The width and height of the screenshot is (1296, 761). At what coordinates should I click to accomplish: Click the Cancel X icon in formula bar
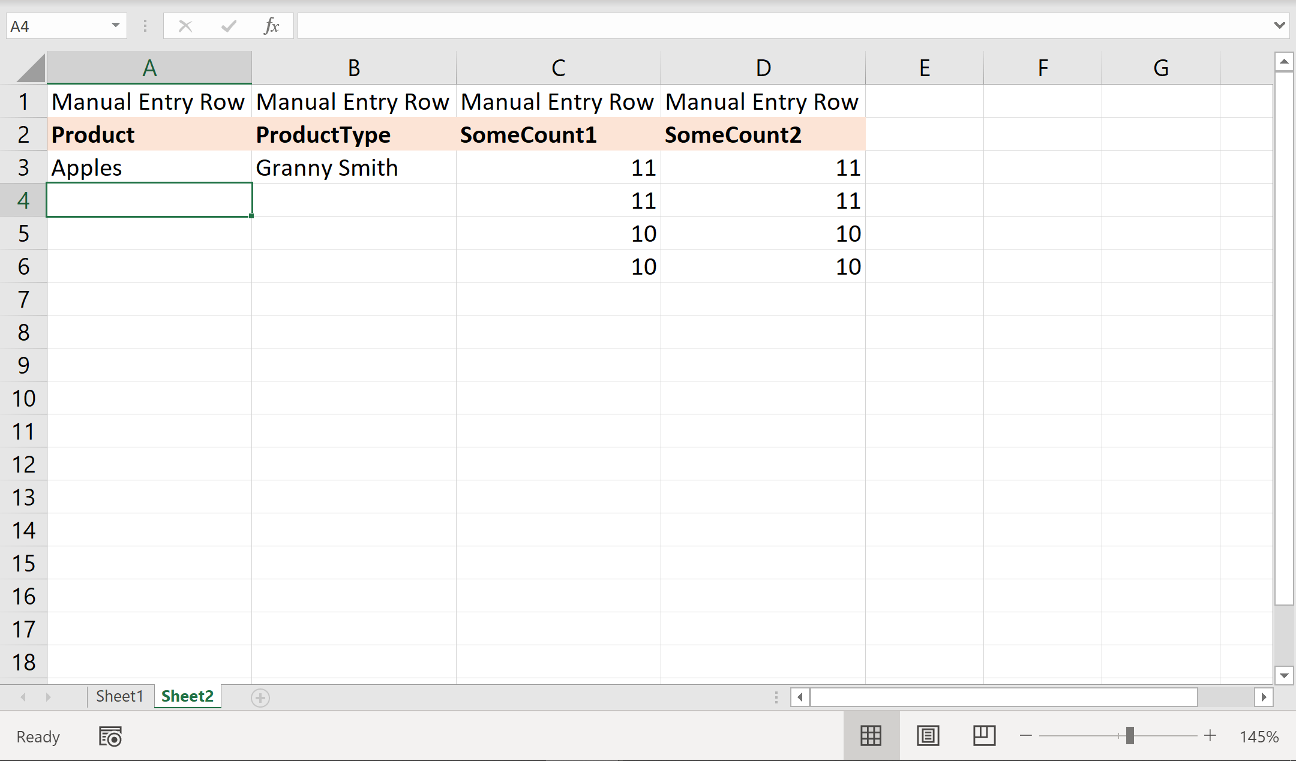(x=185, y=26)
